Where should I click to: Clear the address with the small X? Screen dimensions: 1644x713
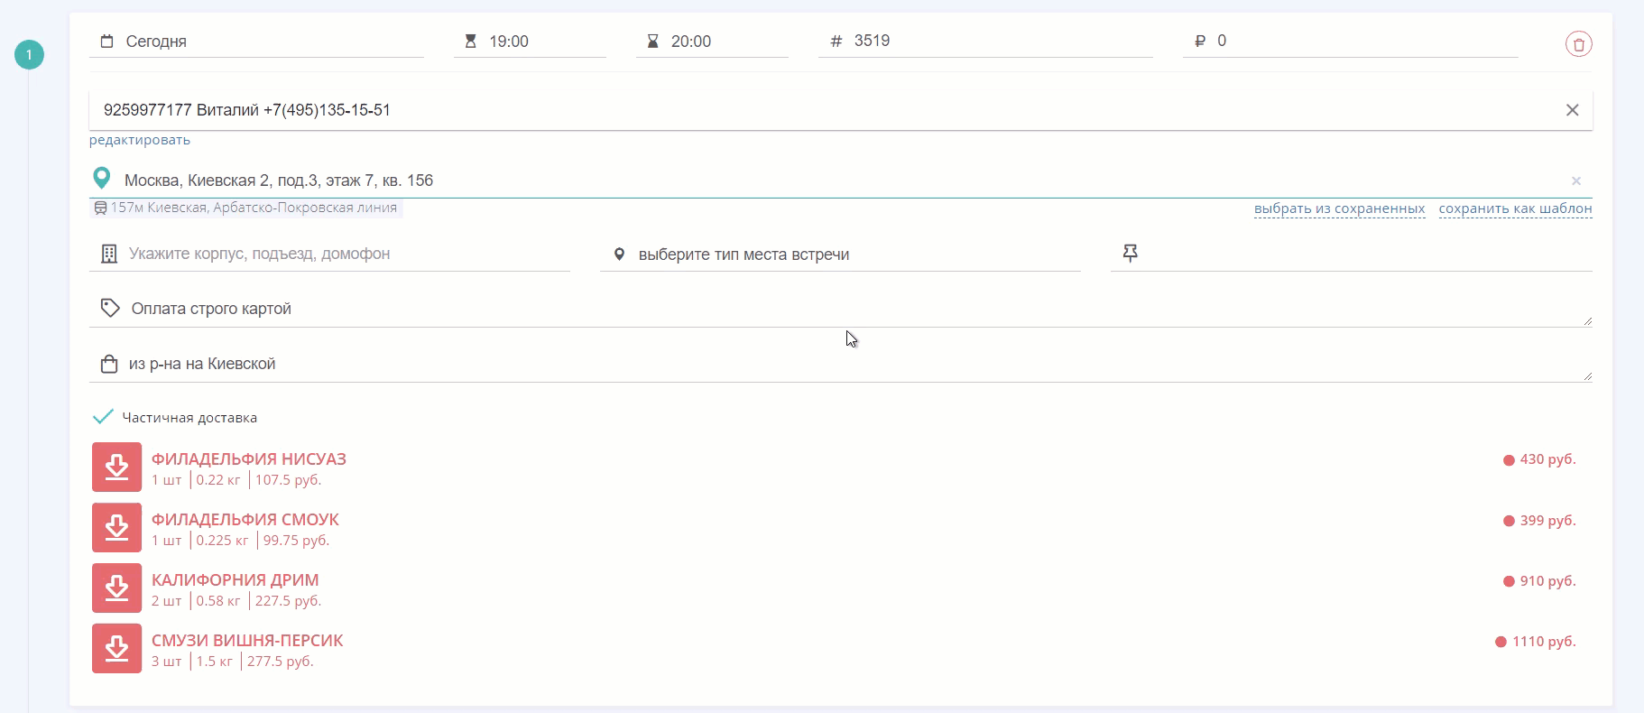tap(1576, 181)
